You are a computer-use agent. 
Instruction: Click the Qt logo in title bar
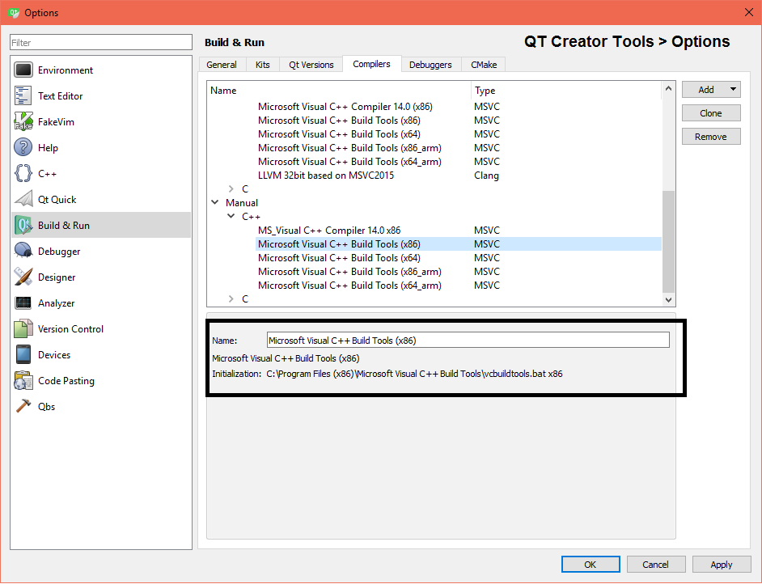click(13, 13)
